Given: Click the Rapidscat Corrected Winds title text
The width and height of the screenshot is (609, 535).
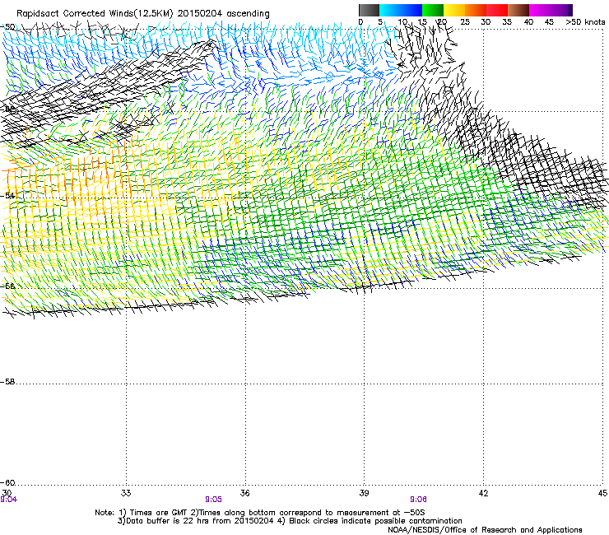Looking at the screenshot, I should pyautogui.click(x=143, y=14).
